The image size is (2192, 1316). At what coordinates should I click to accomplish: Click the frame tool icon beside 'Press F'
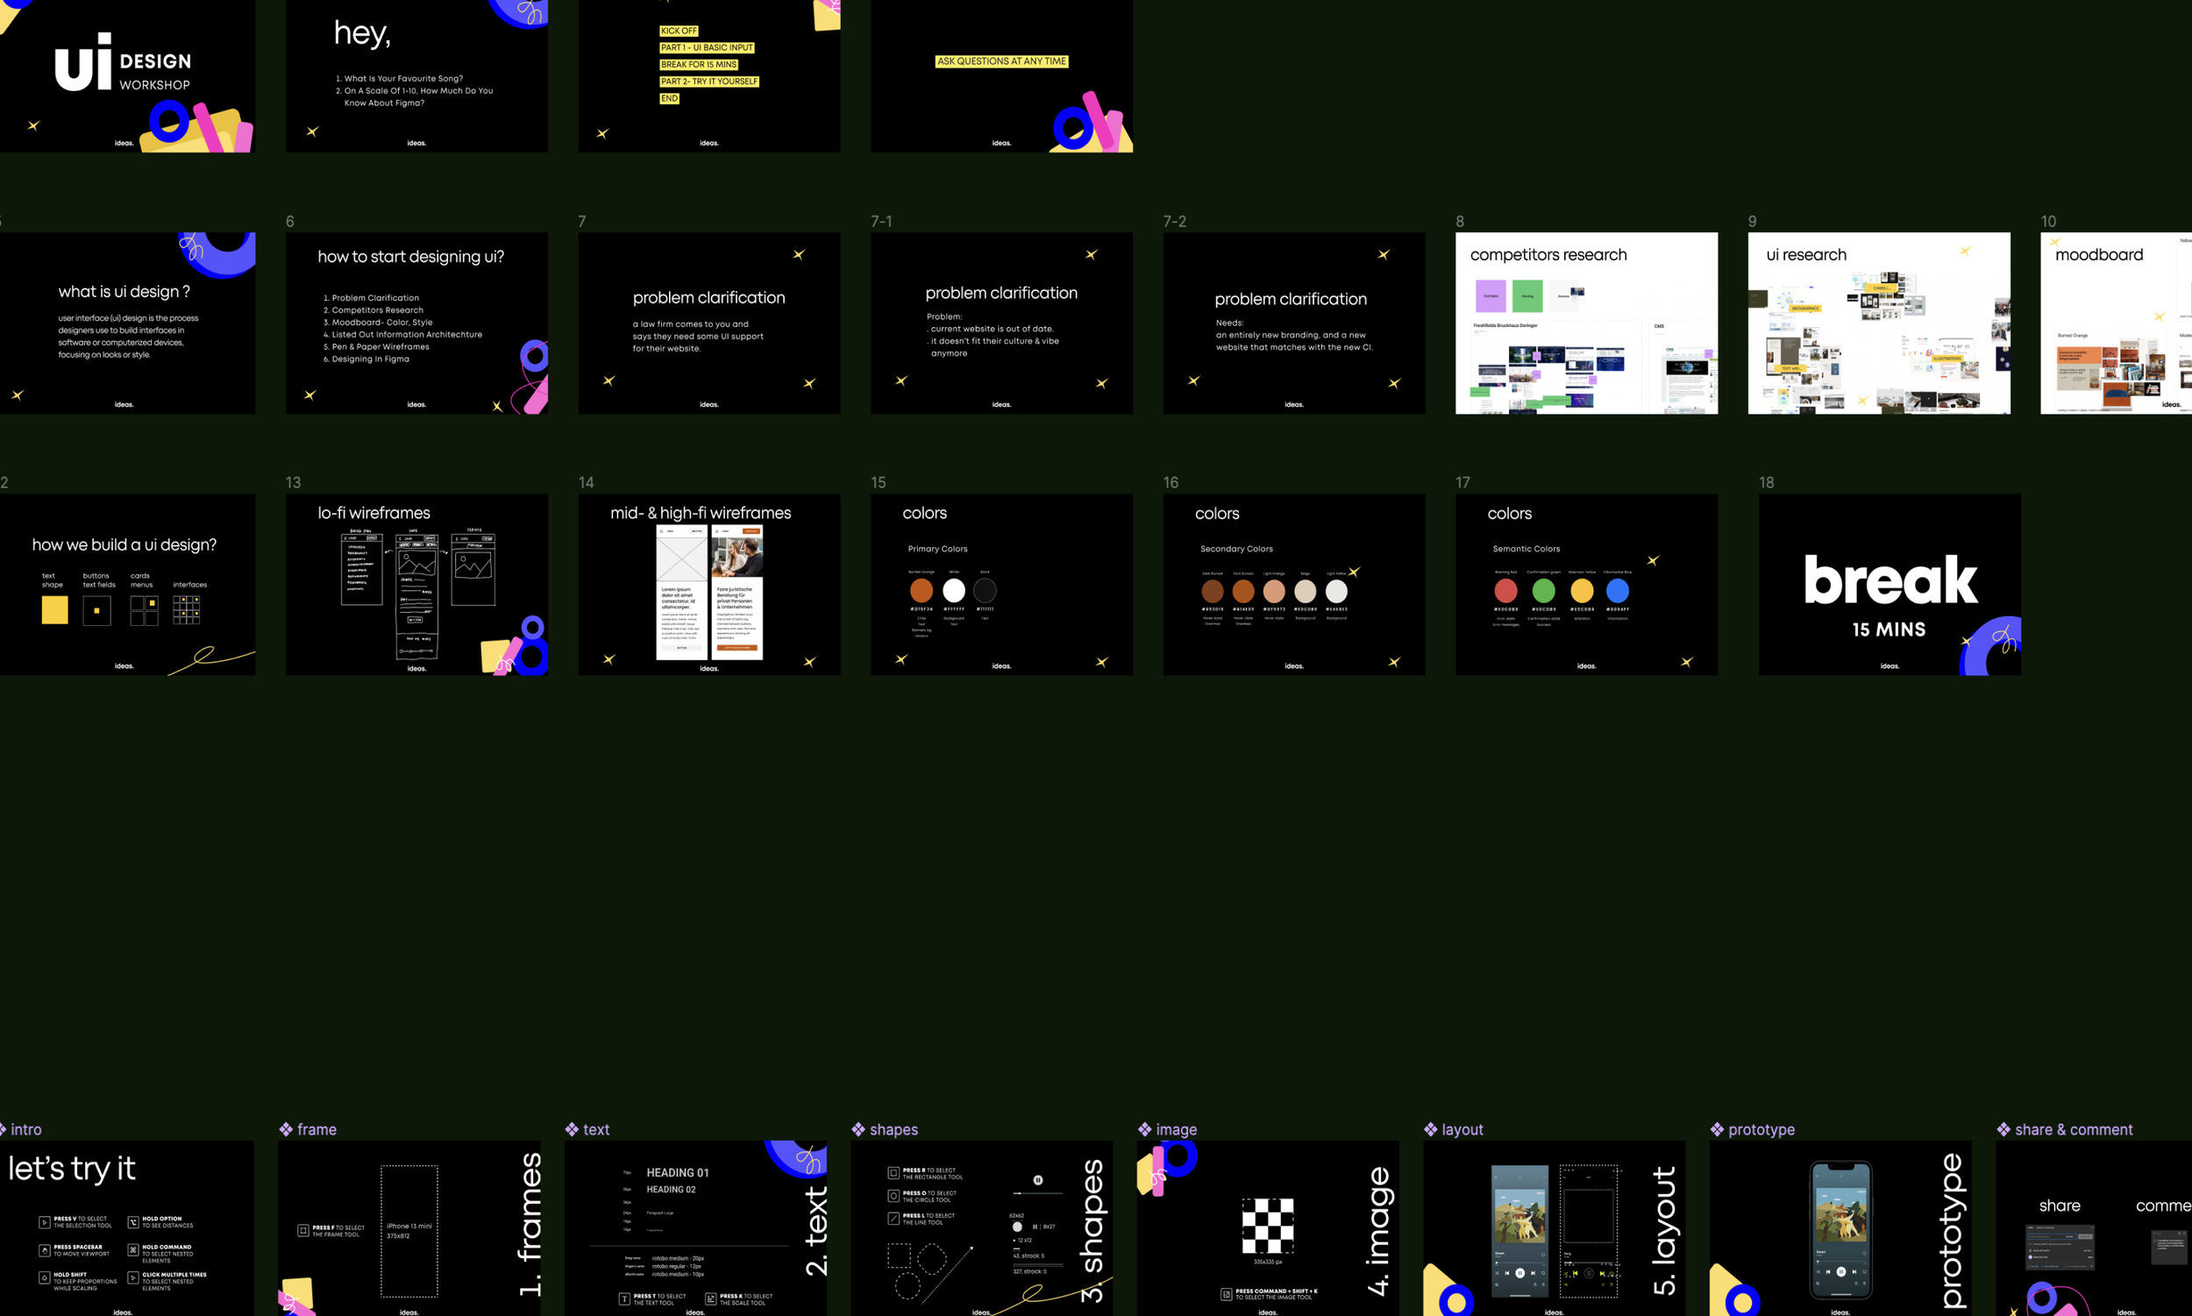302,1230
